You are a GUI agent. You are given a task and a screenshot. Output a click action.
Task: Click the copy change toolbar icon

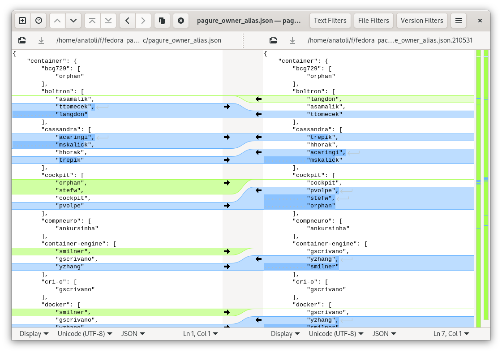pos(162,21)
